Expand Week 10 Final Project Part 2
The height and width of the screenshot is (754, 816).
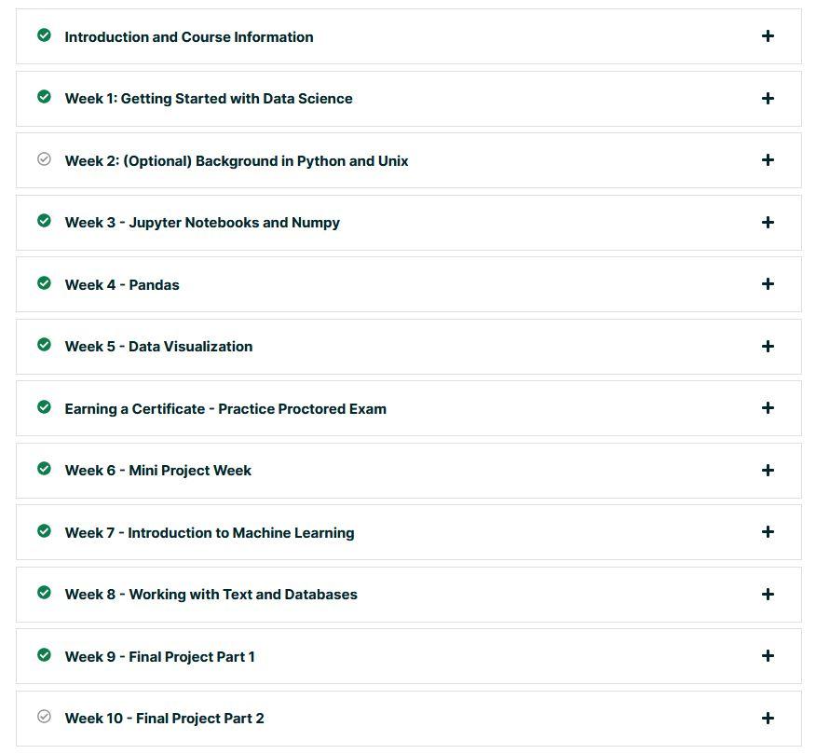click(768, 718)
